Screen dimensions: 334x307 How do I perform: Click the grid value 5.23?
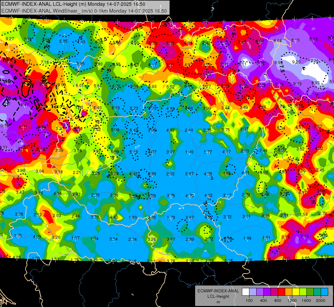point(134,108)
